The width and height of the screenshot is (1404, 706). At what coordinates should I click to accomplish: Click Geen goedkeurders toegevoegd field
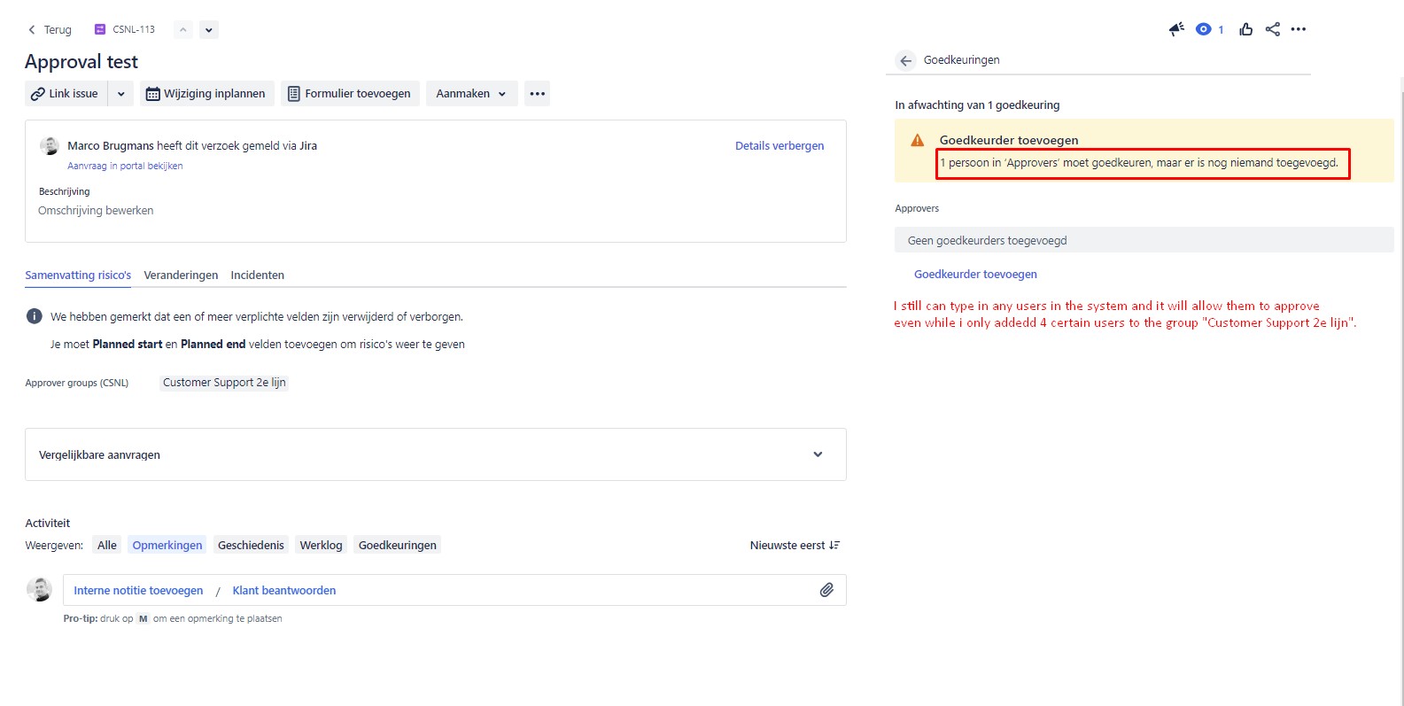coord(1144,240)
